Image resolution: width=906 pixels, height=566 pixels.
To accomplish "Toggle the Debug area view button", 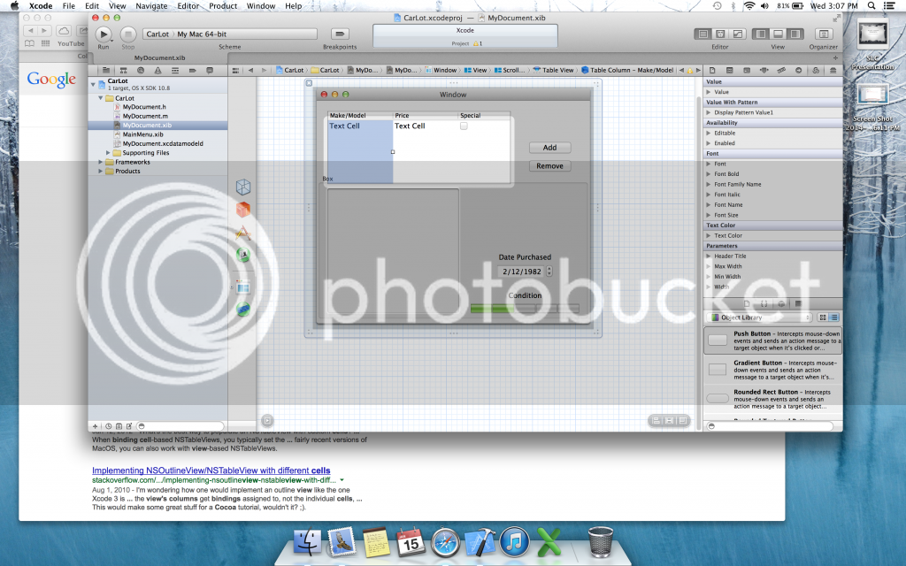I will click(779, 34).
